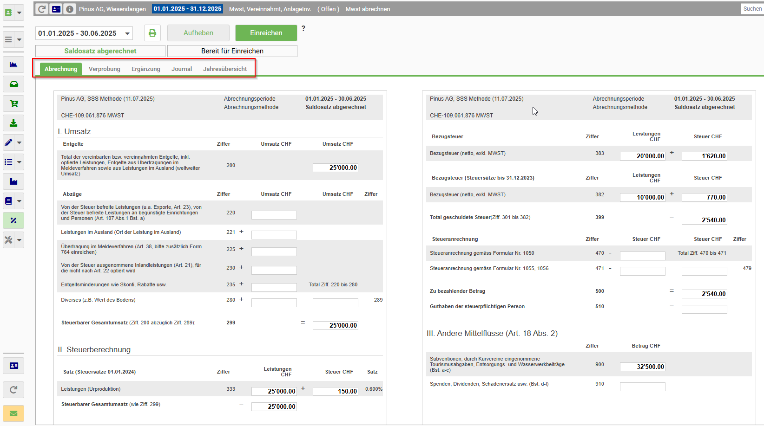The height and width of the screenshot is (426, 764).
Task: Click the Ziffer 383 Bezugsteuer field 20'000.00
Action: click(643, 156)
